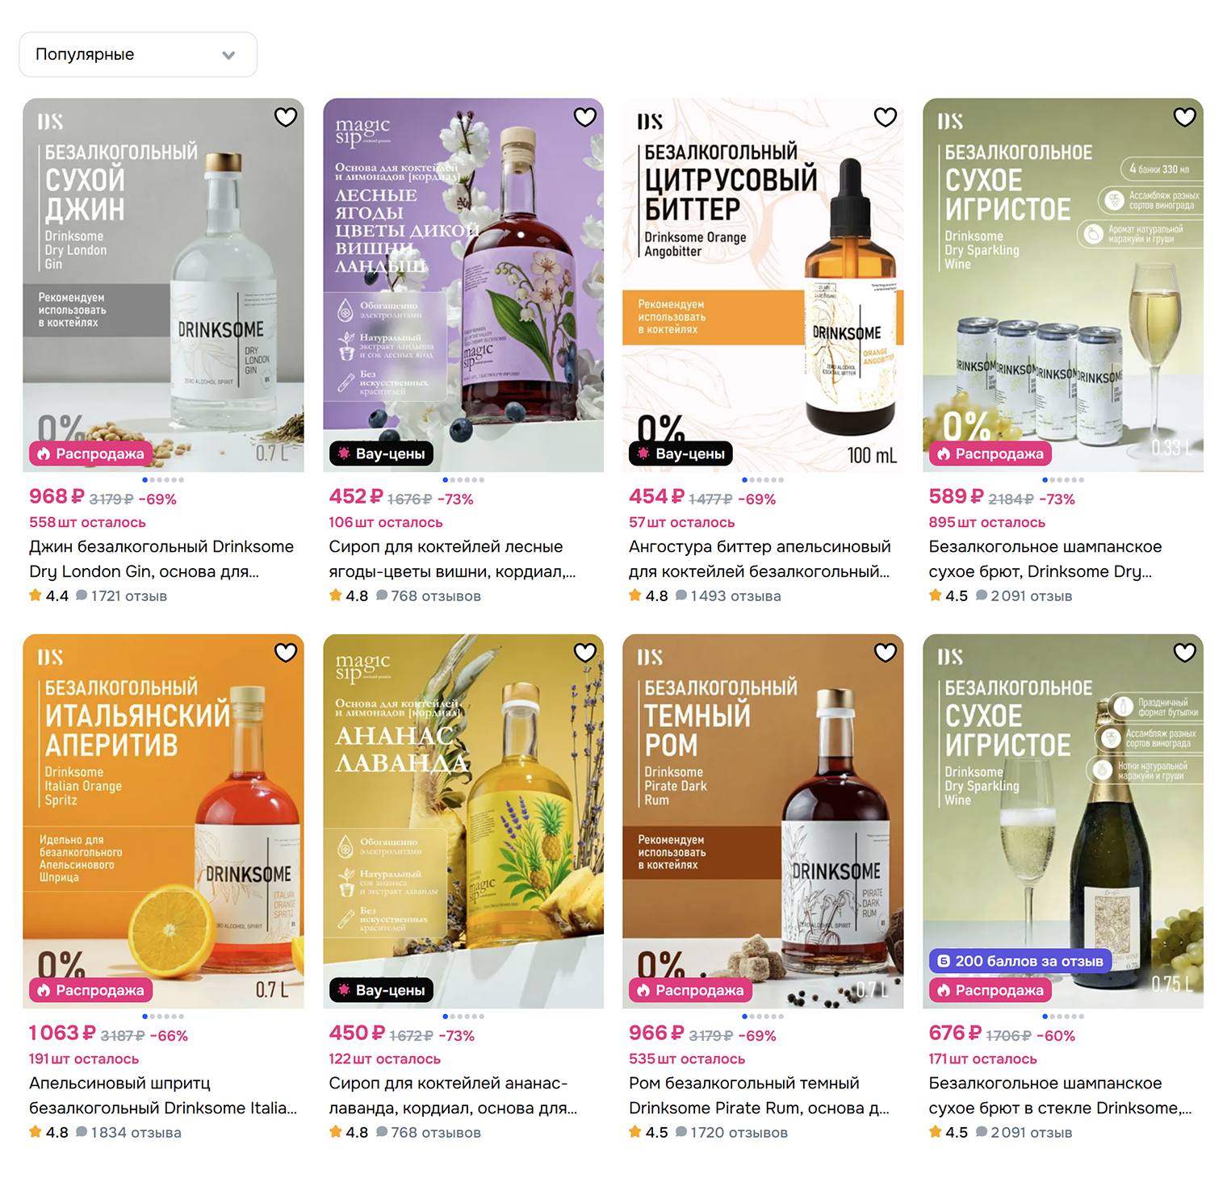Click the Вау-цены badge on citrus bitter
The width and height of the screenshot is (1227, 1178).
point(681,454)
